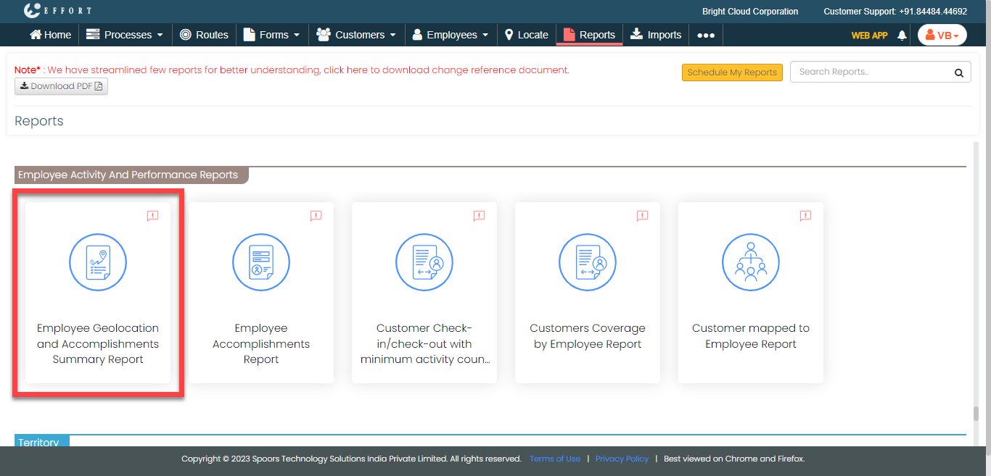This screenshot has height=476, width=991.
Task: Show more options via three-dot menu
Action: click(706, 35)
